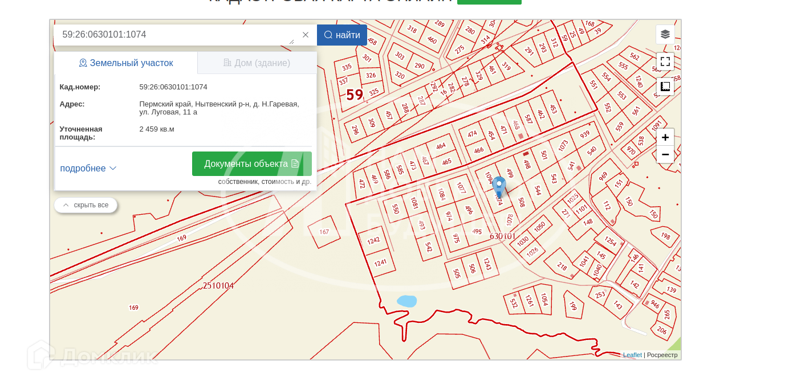Click the найти search button
The height and width of the screenshot is (389, 797).
click(342, 35)
